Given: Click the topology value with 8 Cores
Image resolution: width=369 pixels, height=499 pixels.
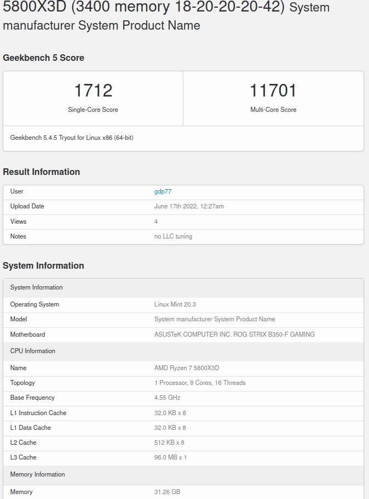Looking at the screenshot, I should (x=200, y=383).
